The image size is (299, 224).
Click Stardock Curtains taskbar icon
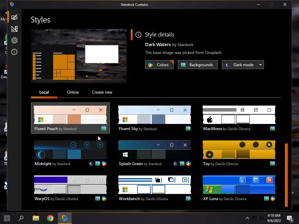pos(65,218)
